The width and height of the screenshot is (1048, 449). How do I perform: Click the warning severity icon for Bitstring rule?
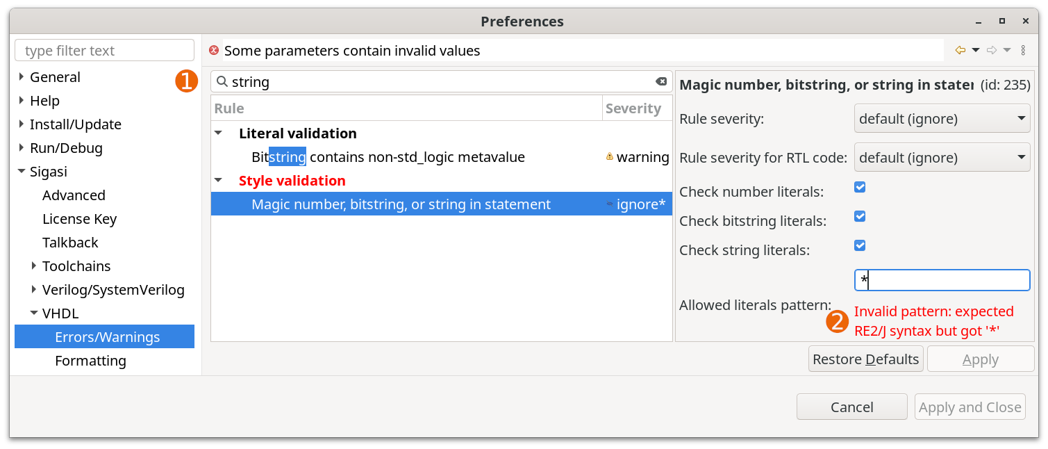pos(610,157)
